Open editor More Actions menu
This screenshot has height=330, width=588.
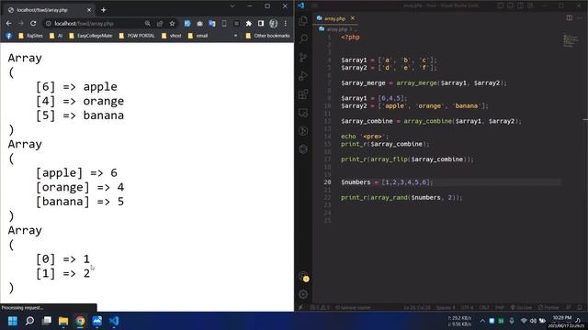pos(580,18)
